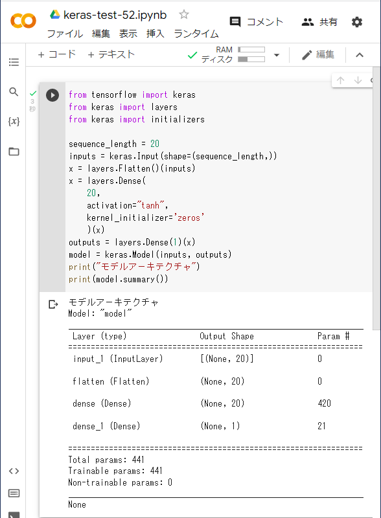The width and height of the screenshot is (381, 518).
Task: Open the terminal icon at sidebar bottom
Action: tap(14, 515)
